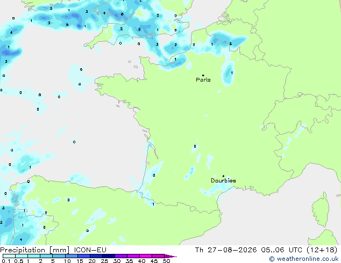Click the purple arrow tip of legend
The image size is (341, 263).
point(170,256)
